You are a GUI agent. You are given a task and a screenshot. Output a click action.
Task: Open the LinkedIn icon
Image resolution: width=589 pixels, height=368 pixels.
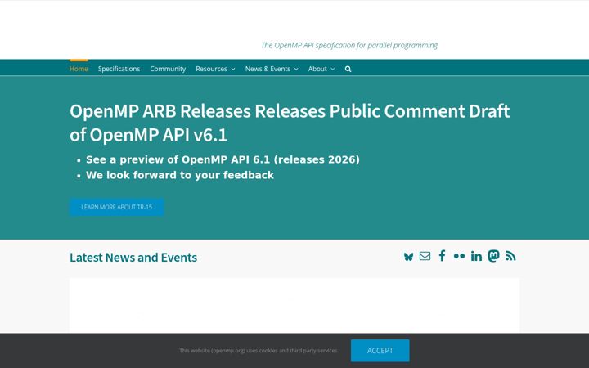pyautogui.click(x=476, y=256)
